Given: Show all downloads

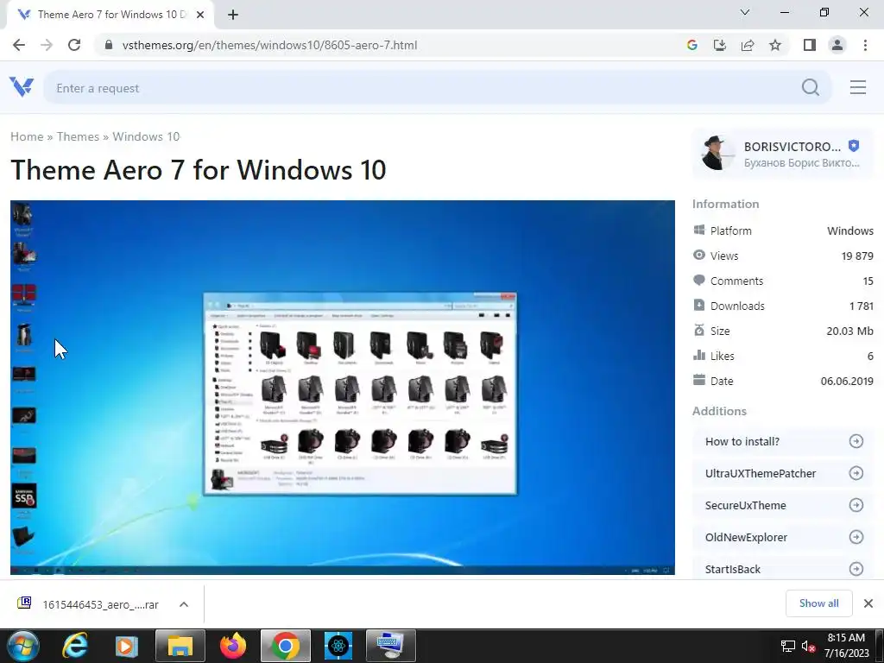Looking at the screenshot, I should (x=818, y=603).
